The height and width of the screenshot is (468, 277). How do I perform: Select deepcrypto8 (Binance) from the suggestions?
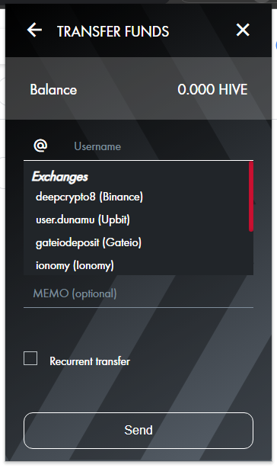point(89,197)
